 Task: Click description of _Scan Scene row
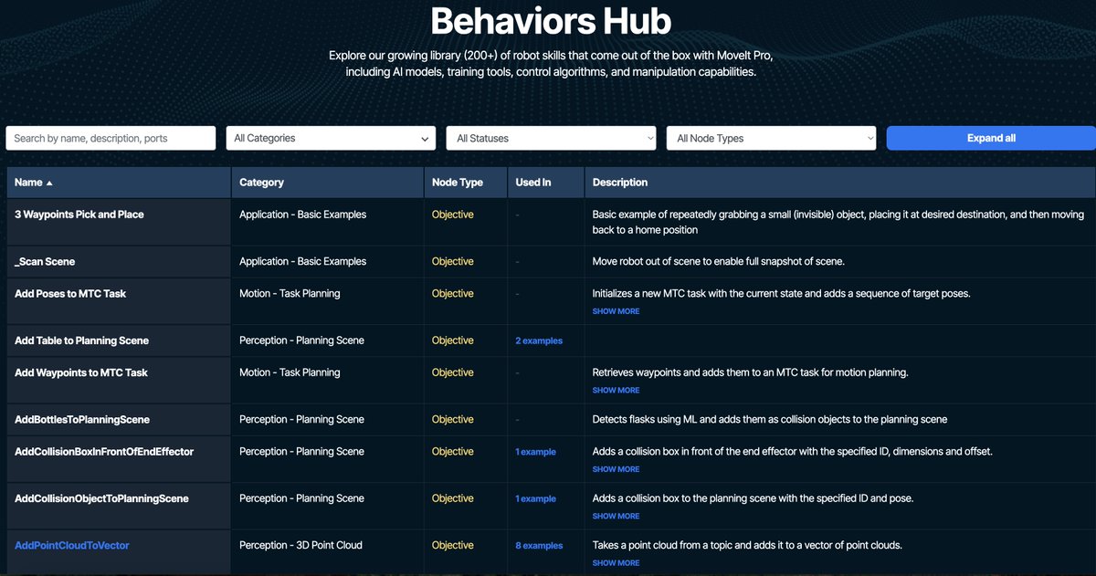pos(719,261)
